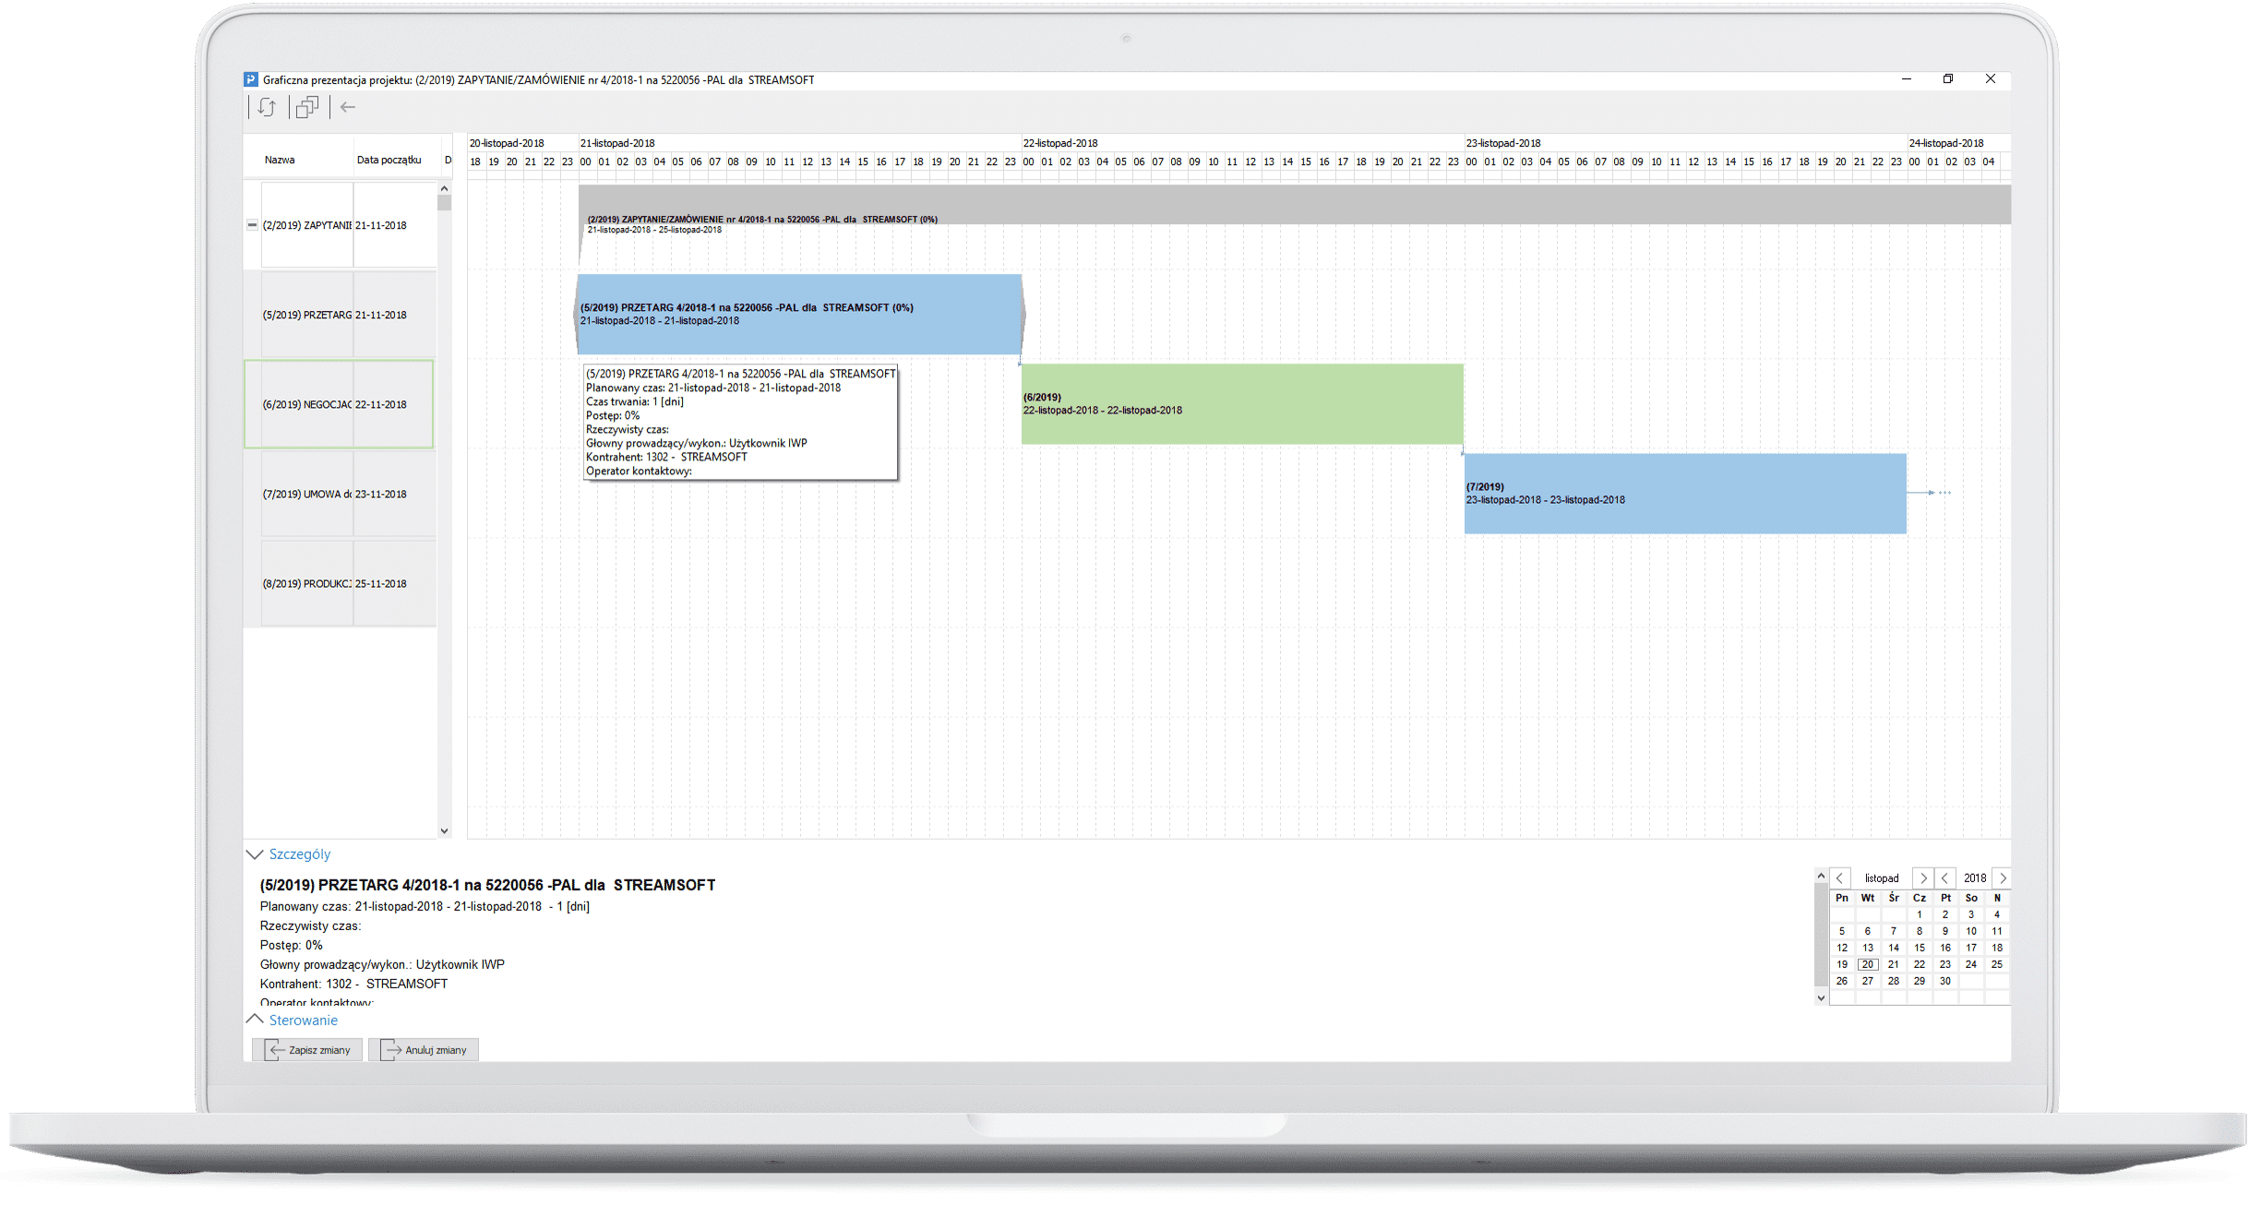Minimize the window

1907,79
